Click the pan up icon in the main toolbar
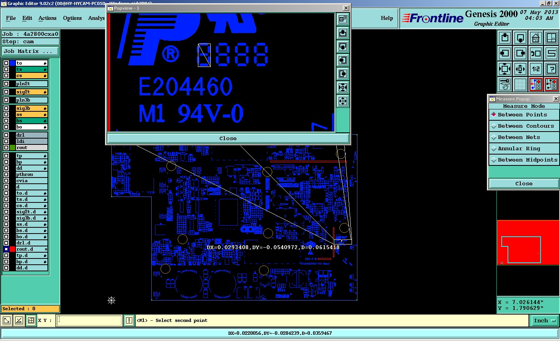Screen dimensions: 560x341 (505, 38)
